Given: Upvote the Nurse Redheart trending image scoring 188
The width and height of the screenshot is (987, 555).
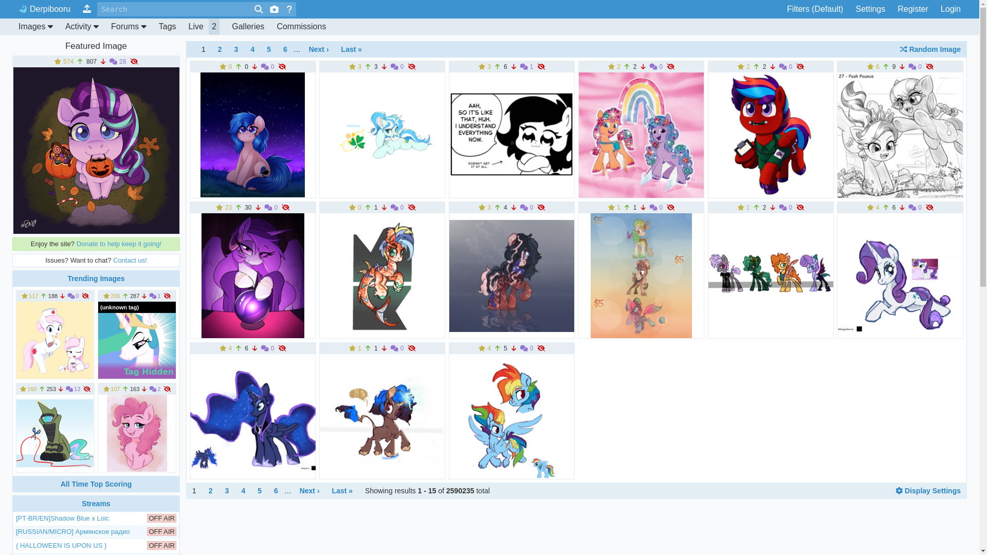Looking at the screenshot, I should click(x=44, y=297).
